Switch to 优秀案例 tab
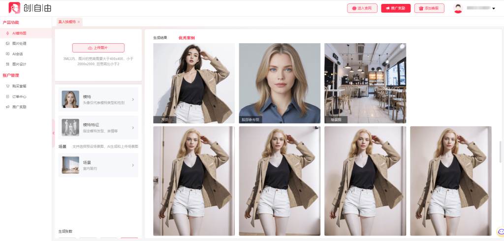 pos(187,38)
